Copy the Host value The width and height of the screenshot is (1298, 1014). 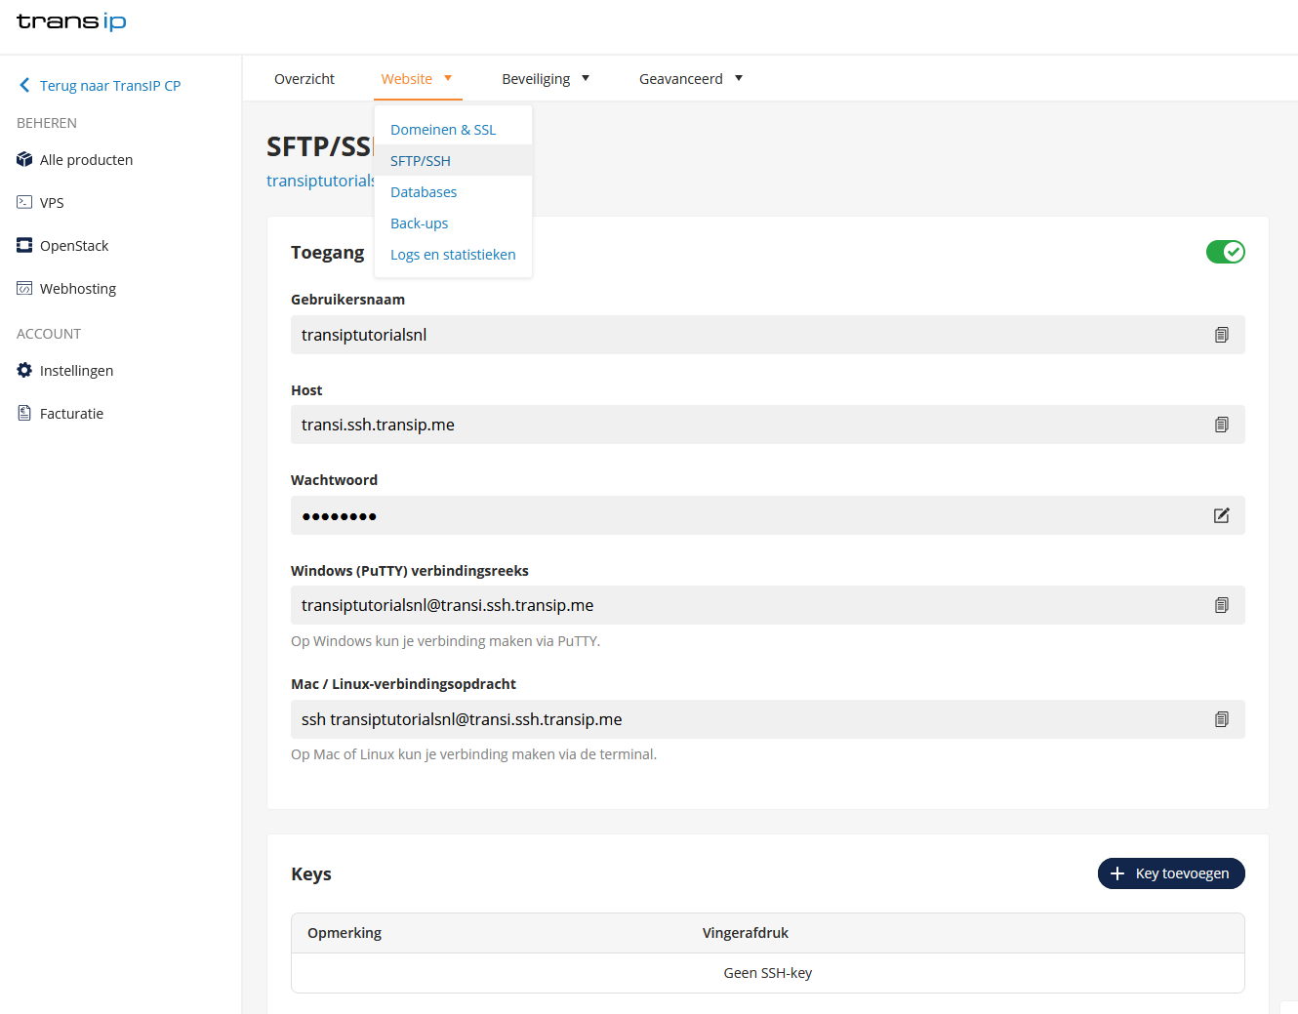click(1221, 425)
